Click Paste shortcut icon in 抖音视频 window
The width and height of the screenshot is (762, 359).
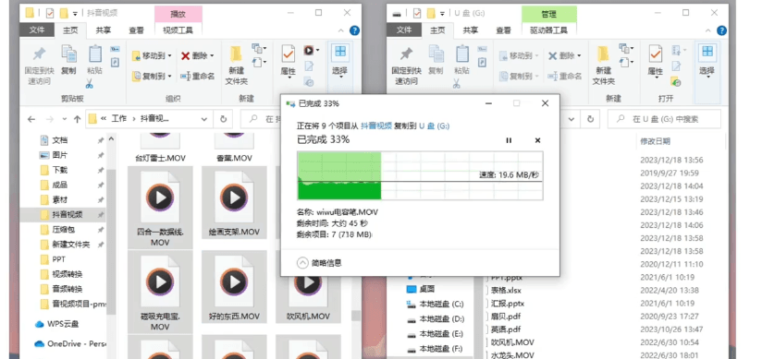coord(115,62)
